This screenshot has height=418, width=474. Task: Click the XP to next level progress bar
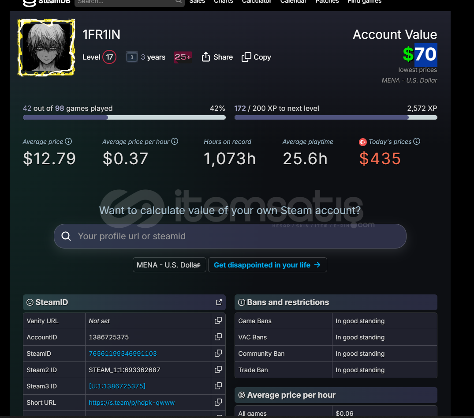[x=336, y=117]
